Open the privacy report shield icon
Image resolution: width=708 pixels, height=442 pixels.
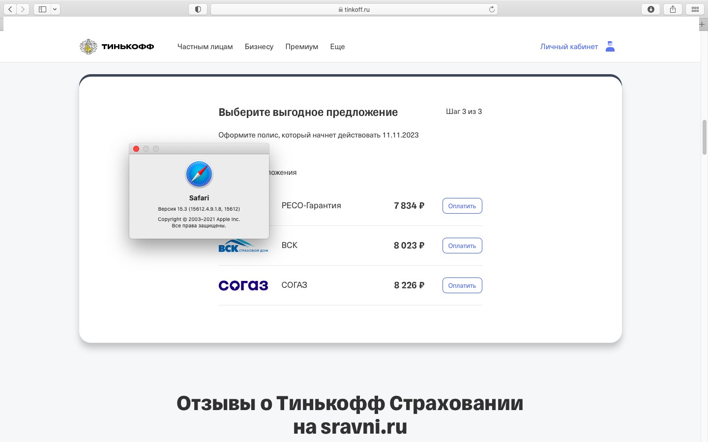pyautogui.click(x=198, y=9)
